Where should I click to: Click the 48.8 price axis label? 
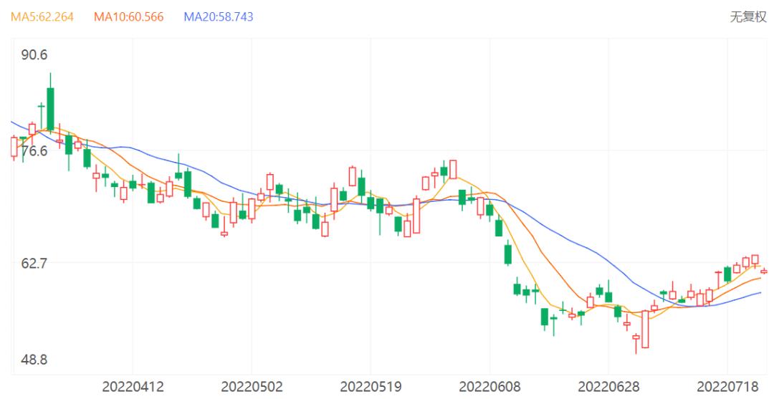pyautogui.click(x=34, y=360)
